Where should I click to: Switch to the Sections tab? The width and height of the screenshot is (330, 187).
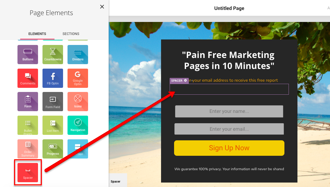(x=71, y=34)
